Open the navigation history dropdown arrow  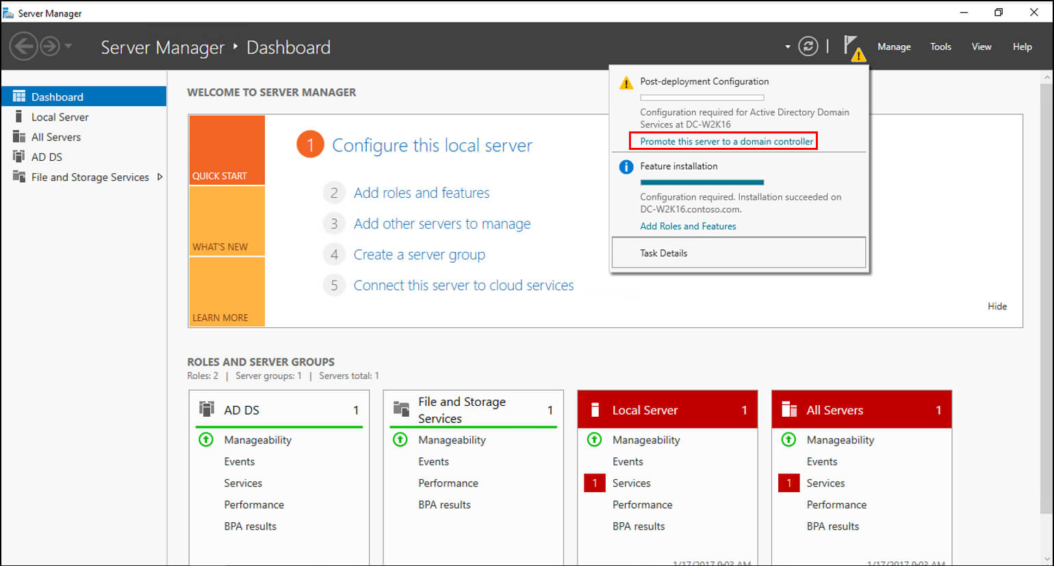(x=68, y=47)
